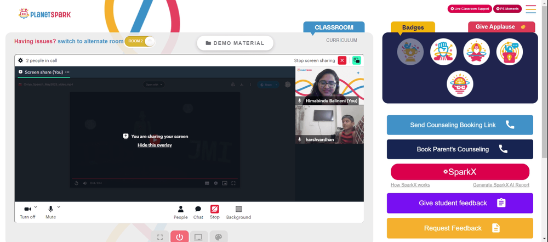Mute the microphone

click(x=50, y=212)
